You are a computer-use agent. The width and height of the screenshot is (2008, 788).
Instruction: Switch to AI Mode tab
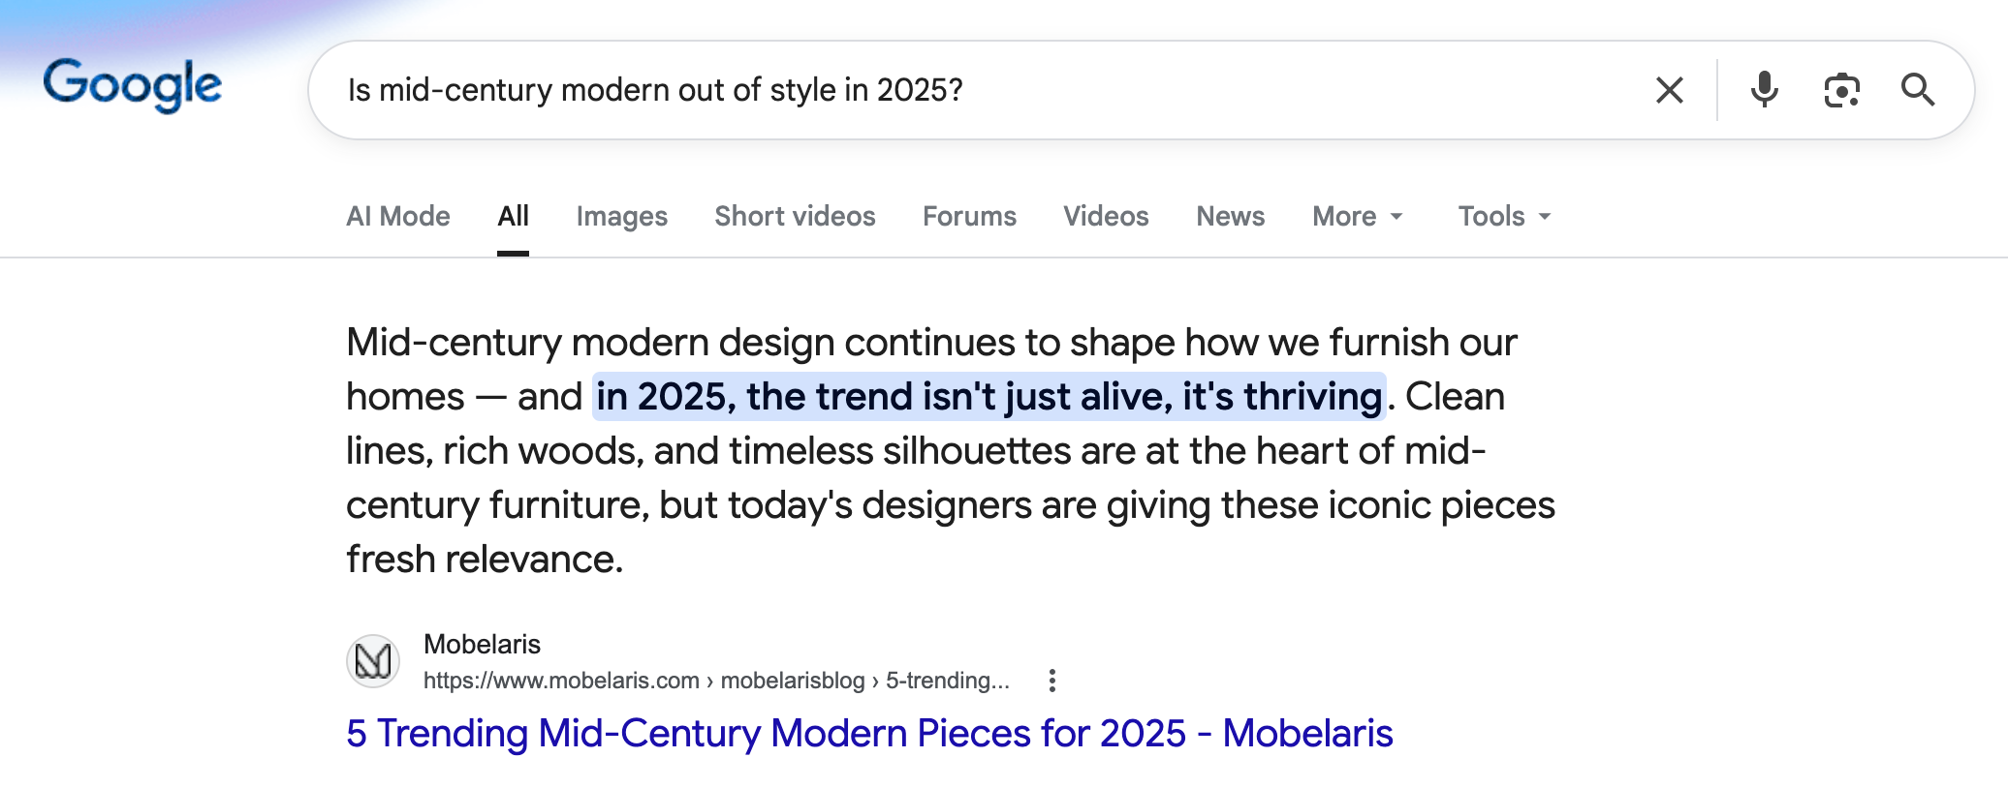click(398, 216)
